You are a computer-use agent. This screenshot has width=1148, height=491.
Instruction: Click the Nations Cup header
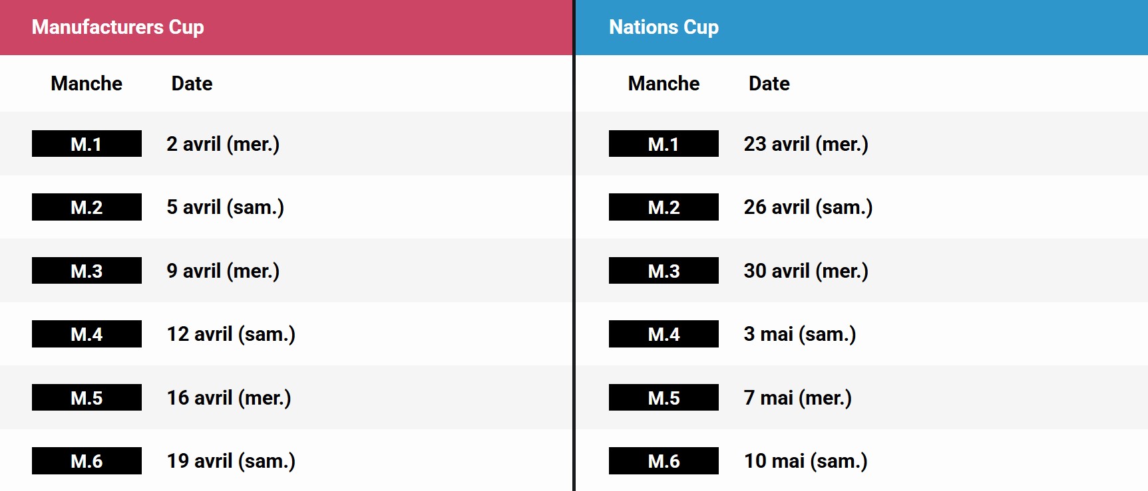[664, 27]
